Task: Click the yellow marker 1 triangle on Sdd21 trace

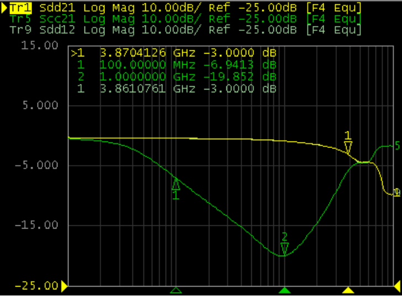Action: (x=348, y=147)
